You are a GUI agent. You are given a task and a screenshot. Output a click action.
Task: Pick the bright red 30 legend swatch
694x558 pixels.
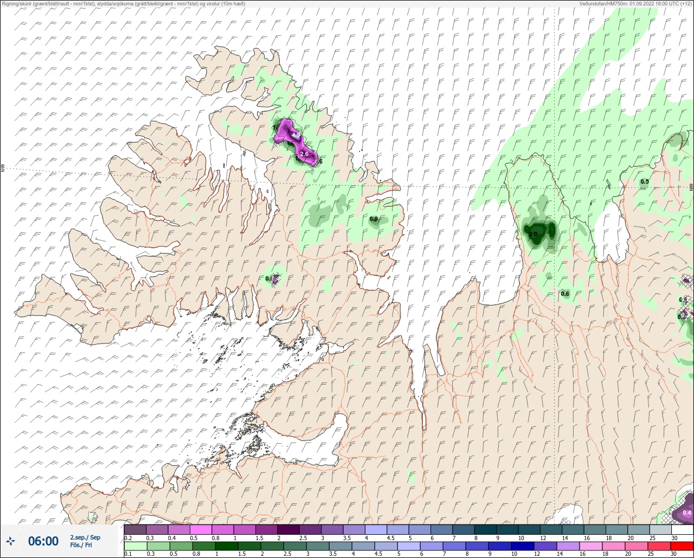point(682,546)
